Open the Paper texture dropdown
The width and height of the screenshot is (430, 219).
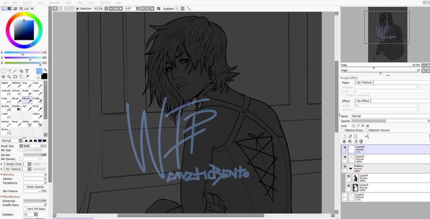tap(392, 83)
